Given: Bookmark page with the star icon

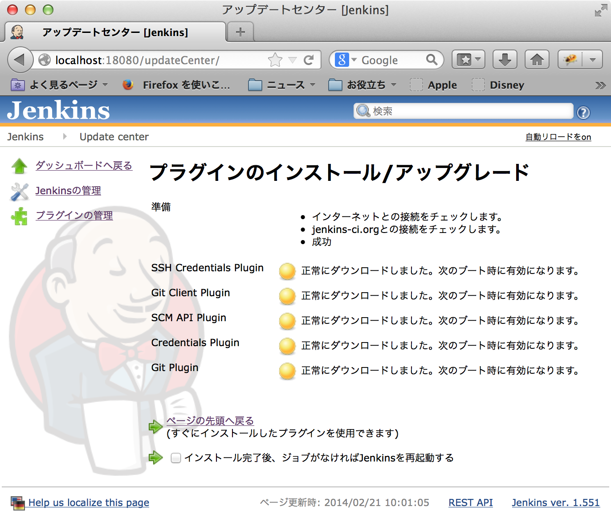Looking at the screenshot, I should [x=275, y=60].
